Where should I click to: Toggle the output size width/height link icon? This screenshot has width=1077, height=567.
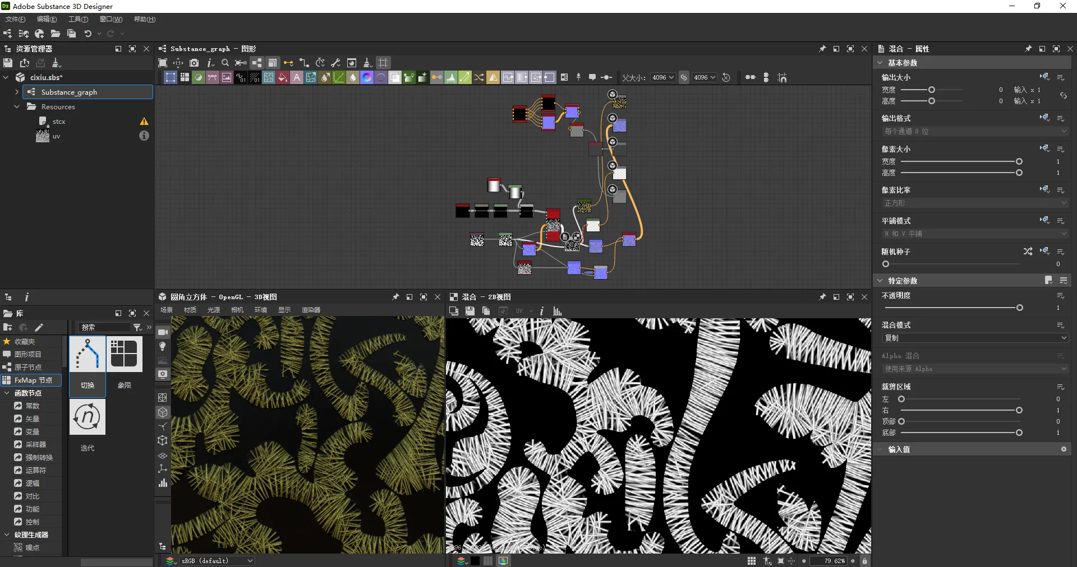pos(1063,95)
